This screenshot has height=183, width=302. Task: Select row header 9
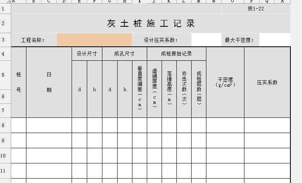5,141
